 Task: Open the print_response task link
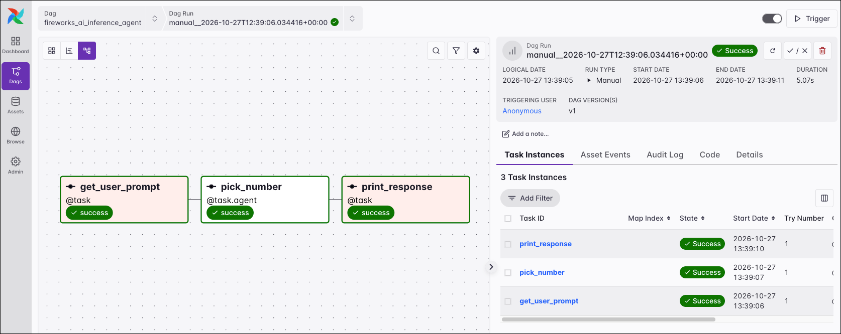pos(546,244)
